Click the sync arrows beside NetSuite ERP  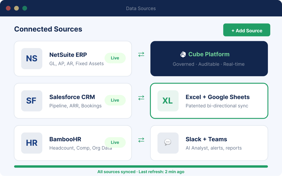tap(141, 54)
